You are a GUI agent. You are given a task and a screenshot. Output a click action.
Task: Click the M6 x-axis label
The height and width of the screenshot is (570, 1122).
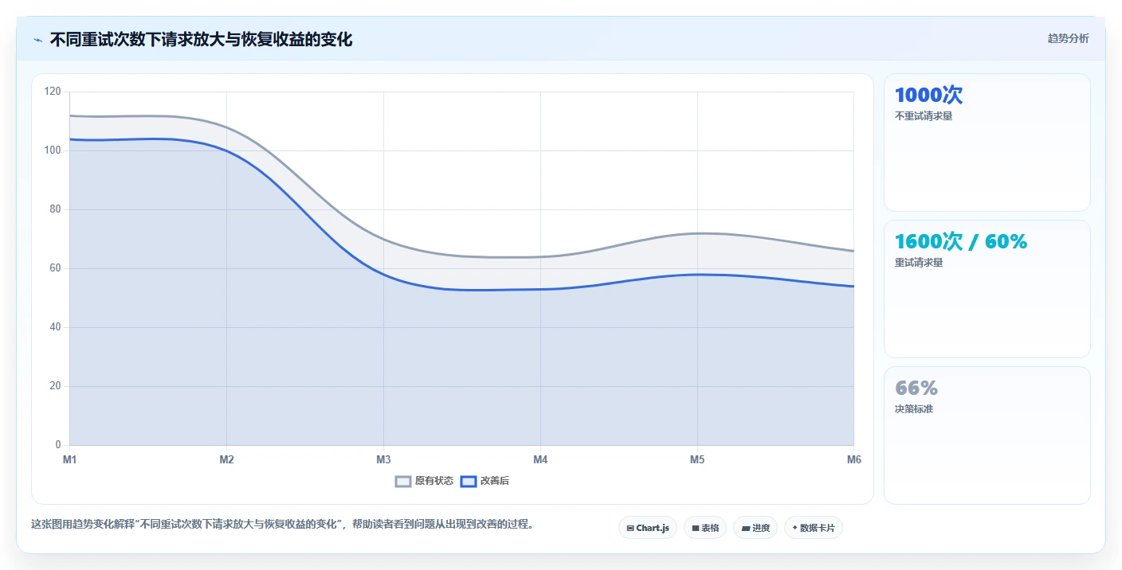pos(853,459)
